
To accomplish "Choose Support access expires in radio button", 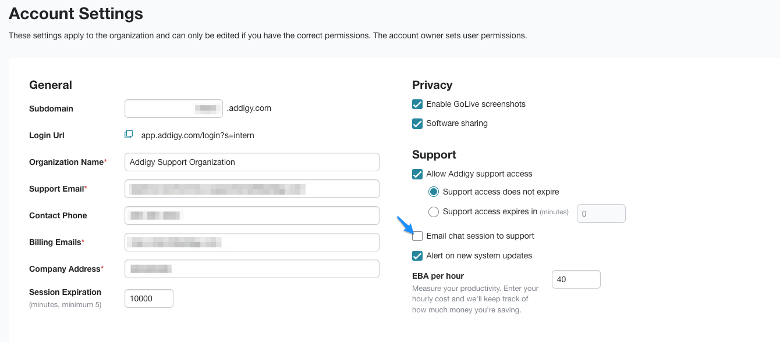I will coord(434,212).
